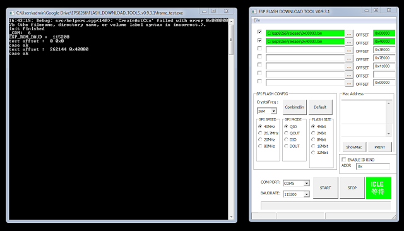This screenshot has height=231, width=404.
Task: Click the ESP Flash Download Tool title icon
Action: pyautogui.click(x=254, y=11)
